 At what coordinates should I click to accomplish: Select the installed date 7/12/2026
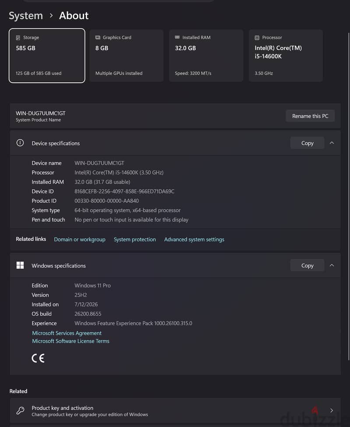86,304
